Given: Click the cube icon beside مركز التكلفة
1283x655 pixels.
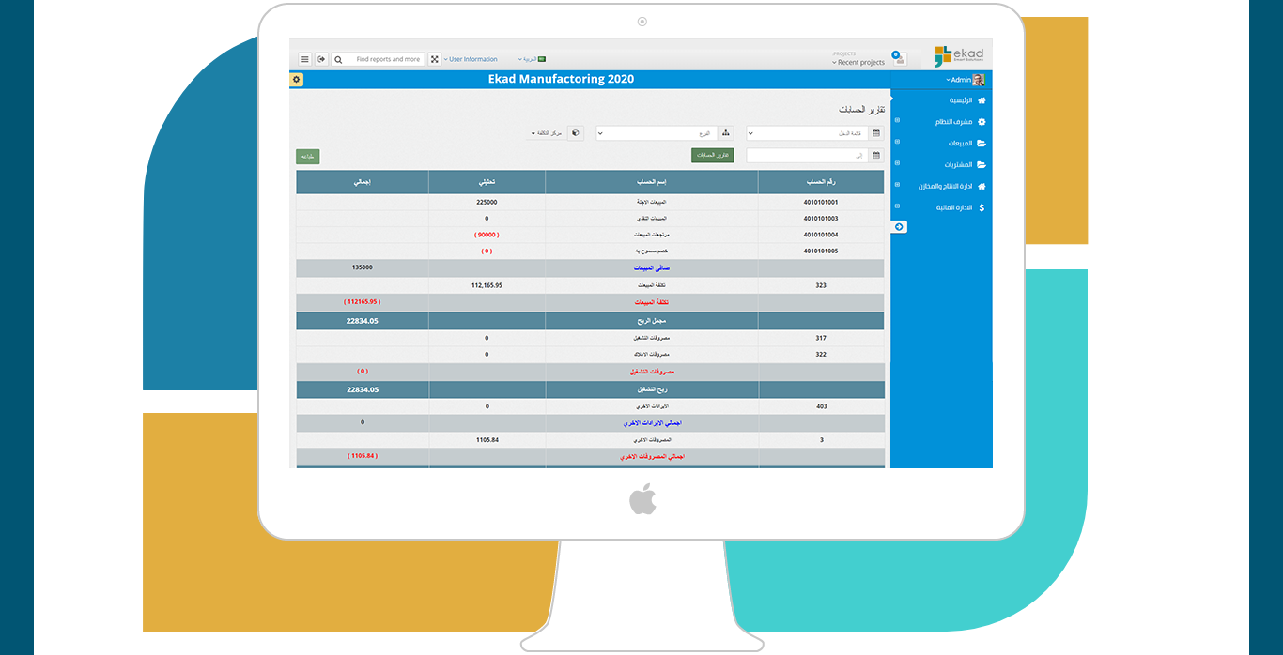Looking at the screenshot, I should point(576,133).
